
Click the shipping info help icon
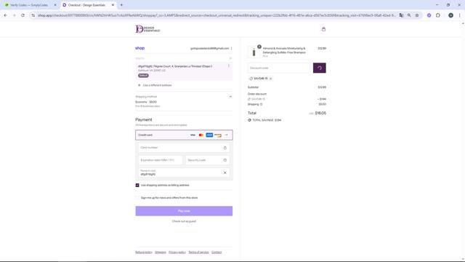pyautogui.click(x=262, y=104)
